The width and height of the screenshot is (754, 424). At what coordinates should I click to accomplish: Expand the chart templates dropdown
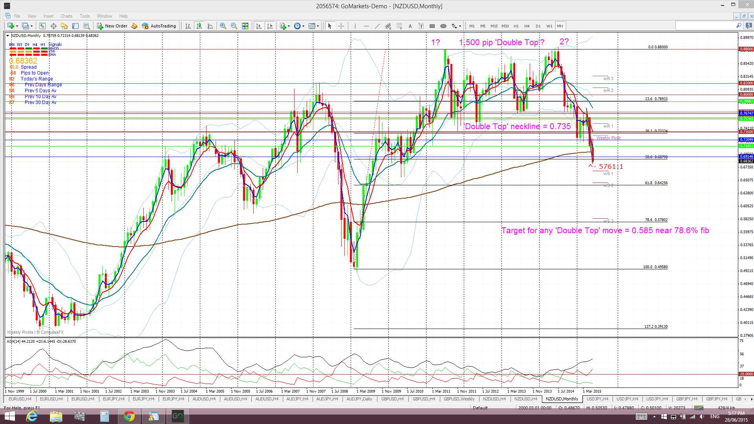pos(318,26)
